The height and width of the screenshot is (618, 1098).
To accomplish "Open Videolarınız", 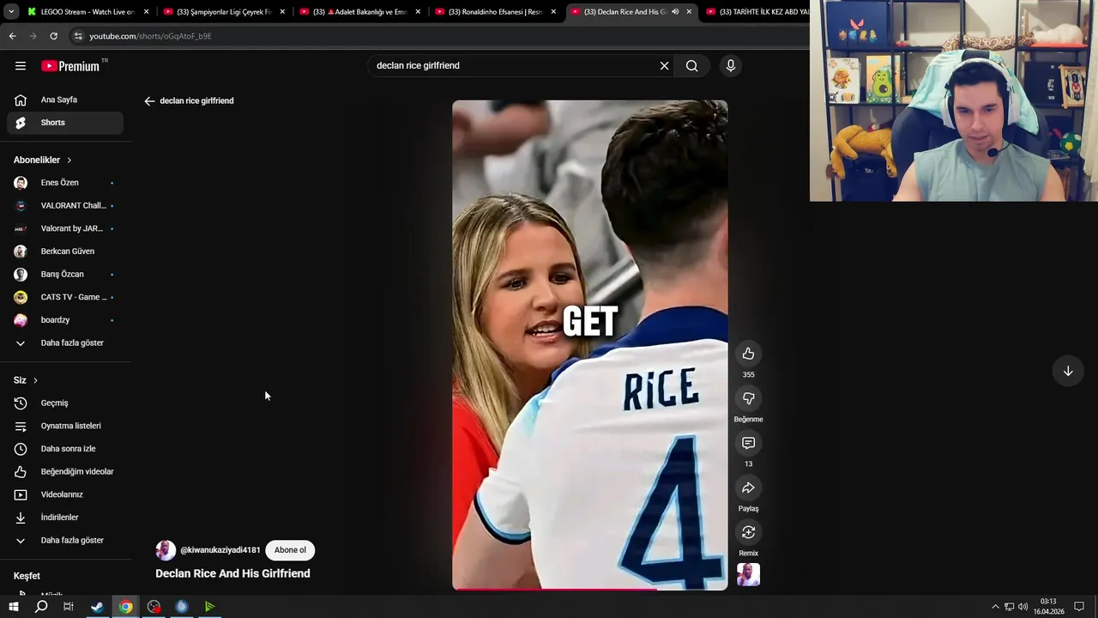I will (x=65, y=494).
